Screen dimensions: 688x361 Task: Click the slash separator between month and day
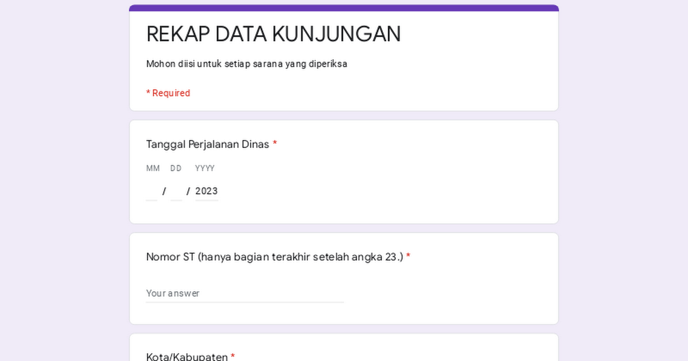(165, 191)
